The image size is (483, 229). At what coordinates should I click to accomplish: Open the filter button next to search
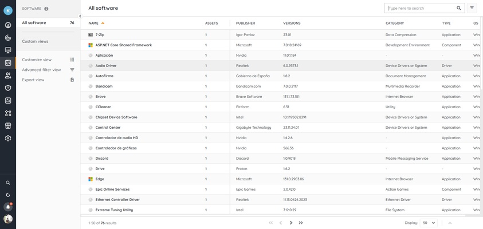[x=472, y=9]
